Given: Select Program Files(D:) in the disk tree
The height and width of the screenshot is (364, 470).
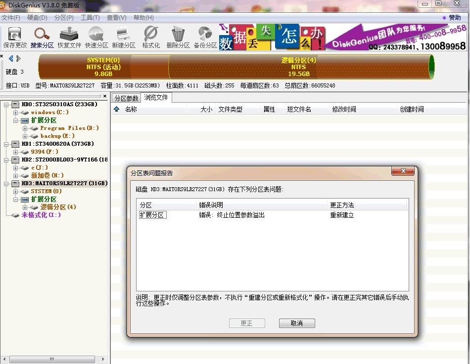Looking at the screenshot, I should tap(70, 128).
